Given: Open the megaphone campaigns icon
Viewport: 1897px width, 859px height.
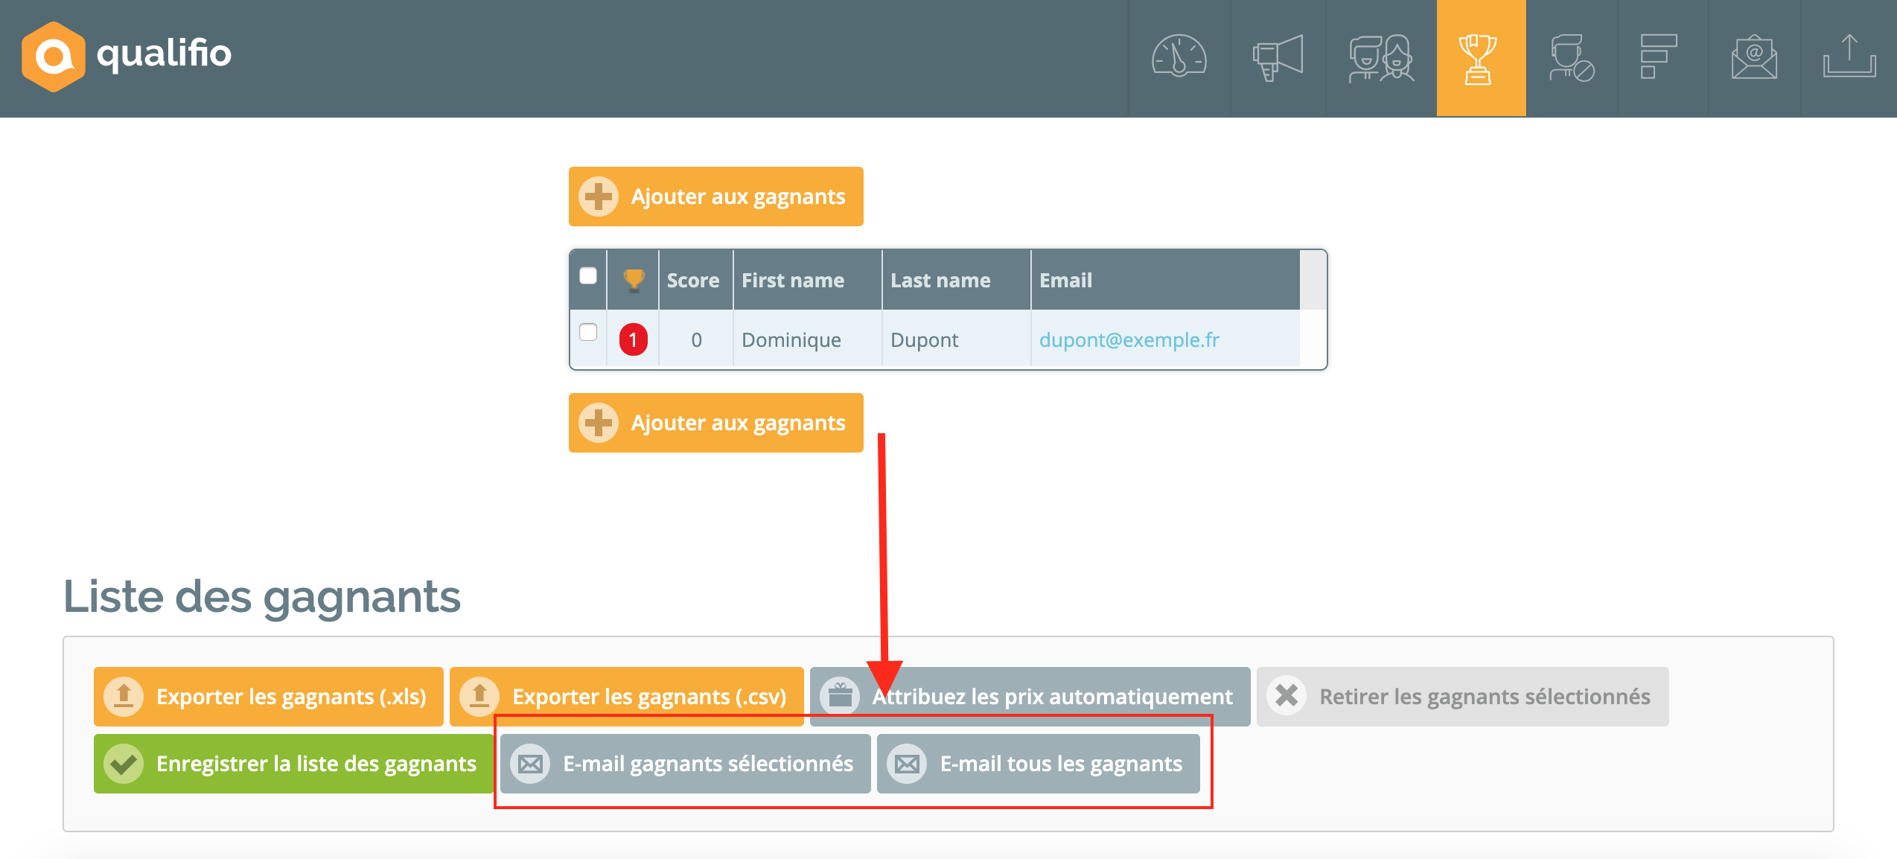Looking at the screenshot, I should [1278, 57].
